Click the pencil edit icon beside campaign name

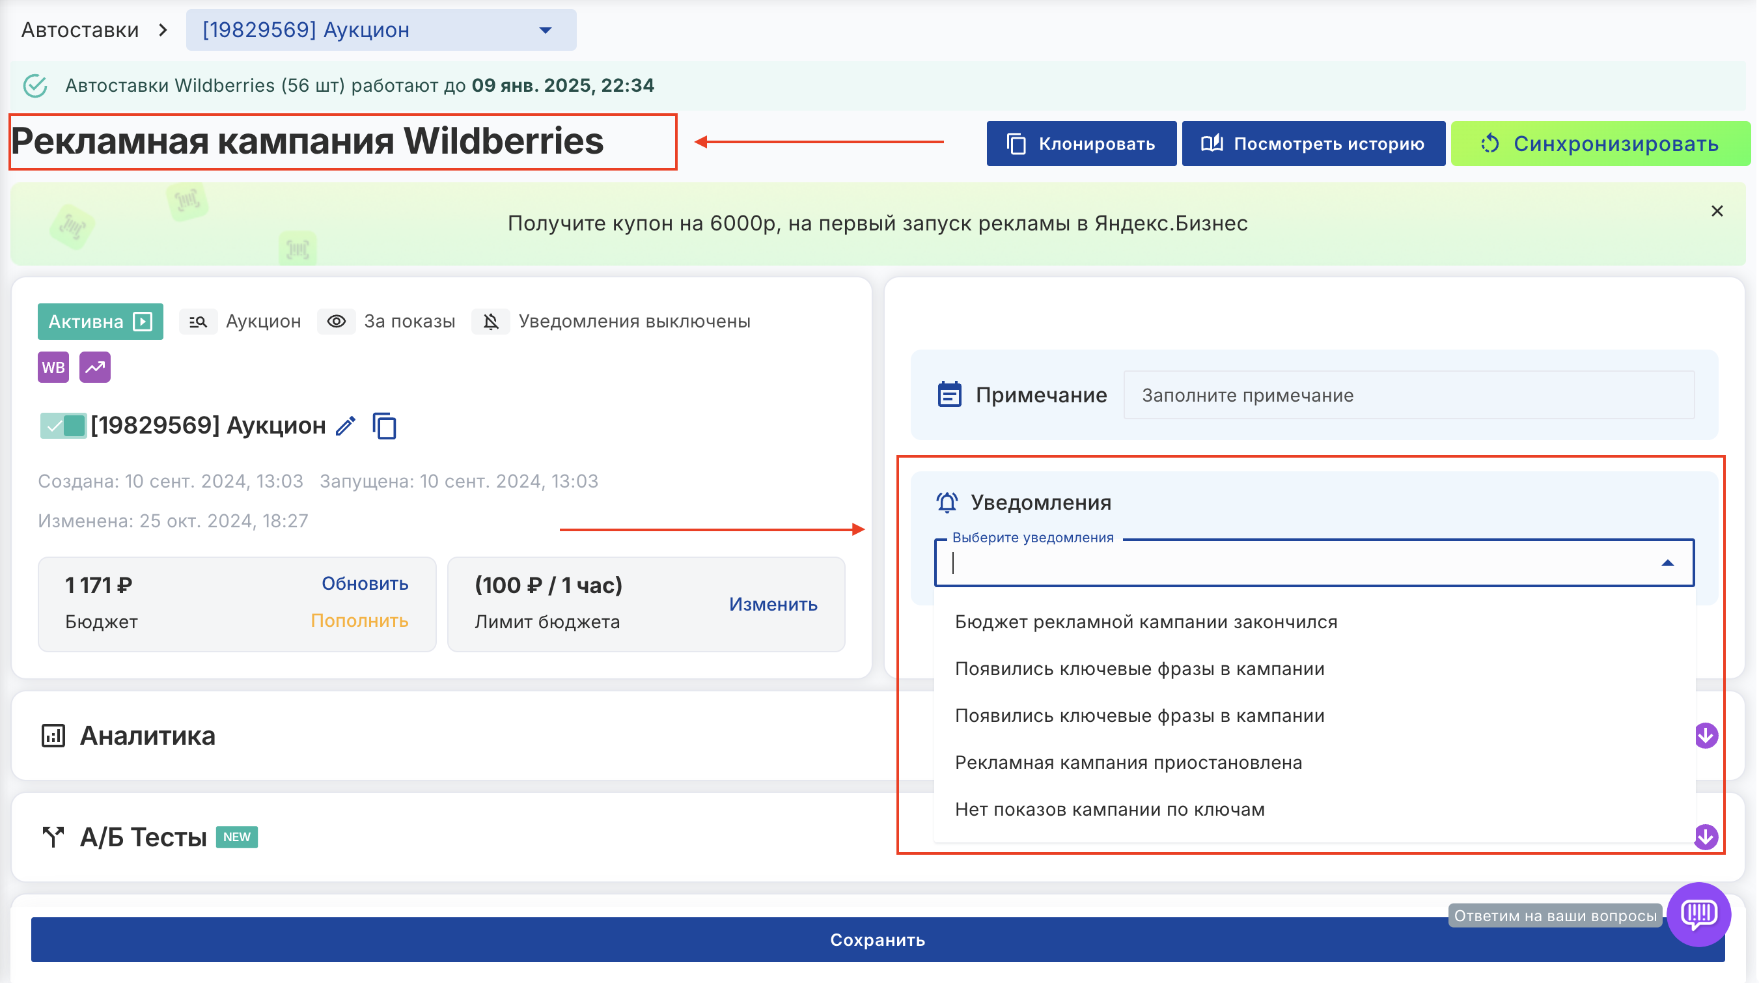point(346,426)
